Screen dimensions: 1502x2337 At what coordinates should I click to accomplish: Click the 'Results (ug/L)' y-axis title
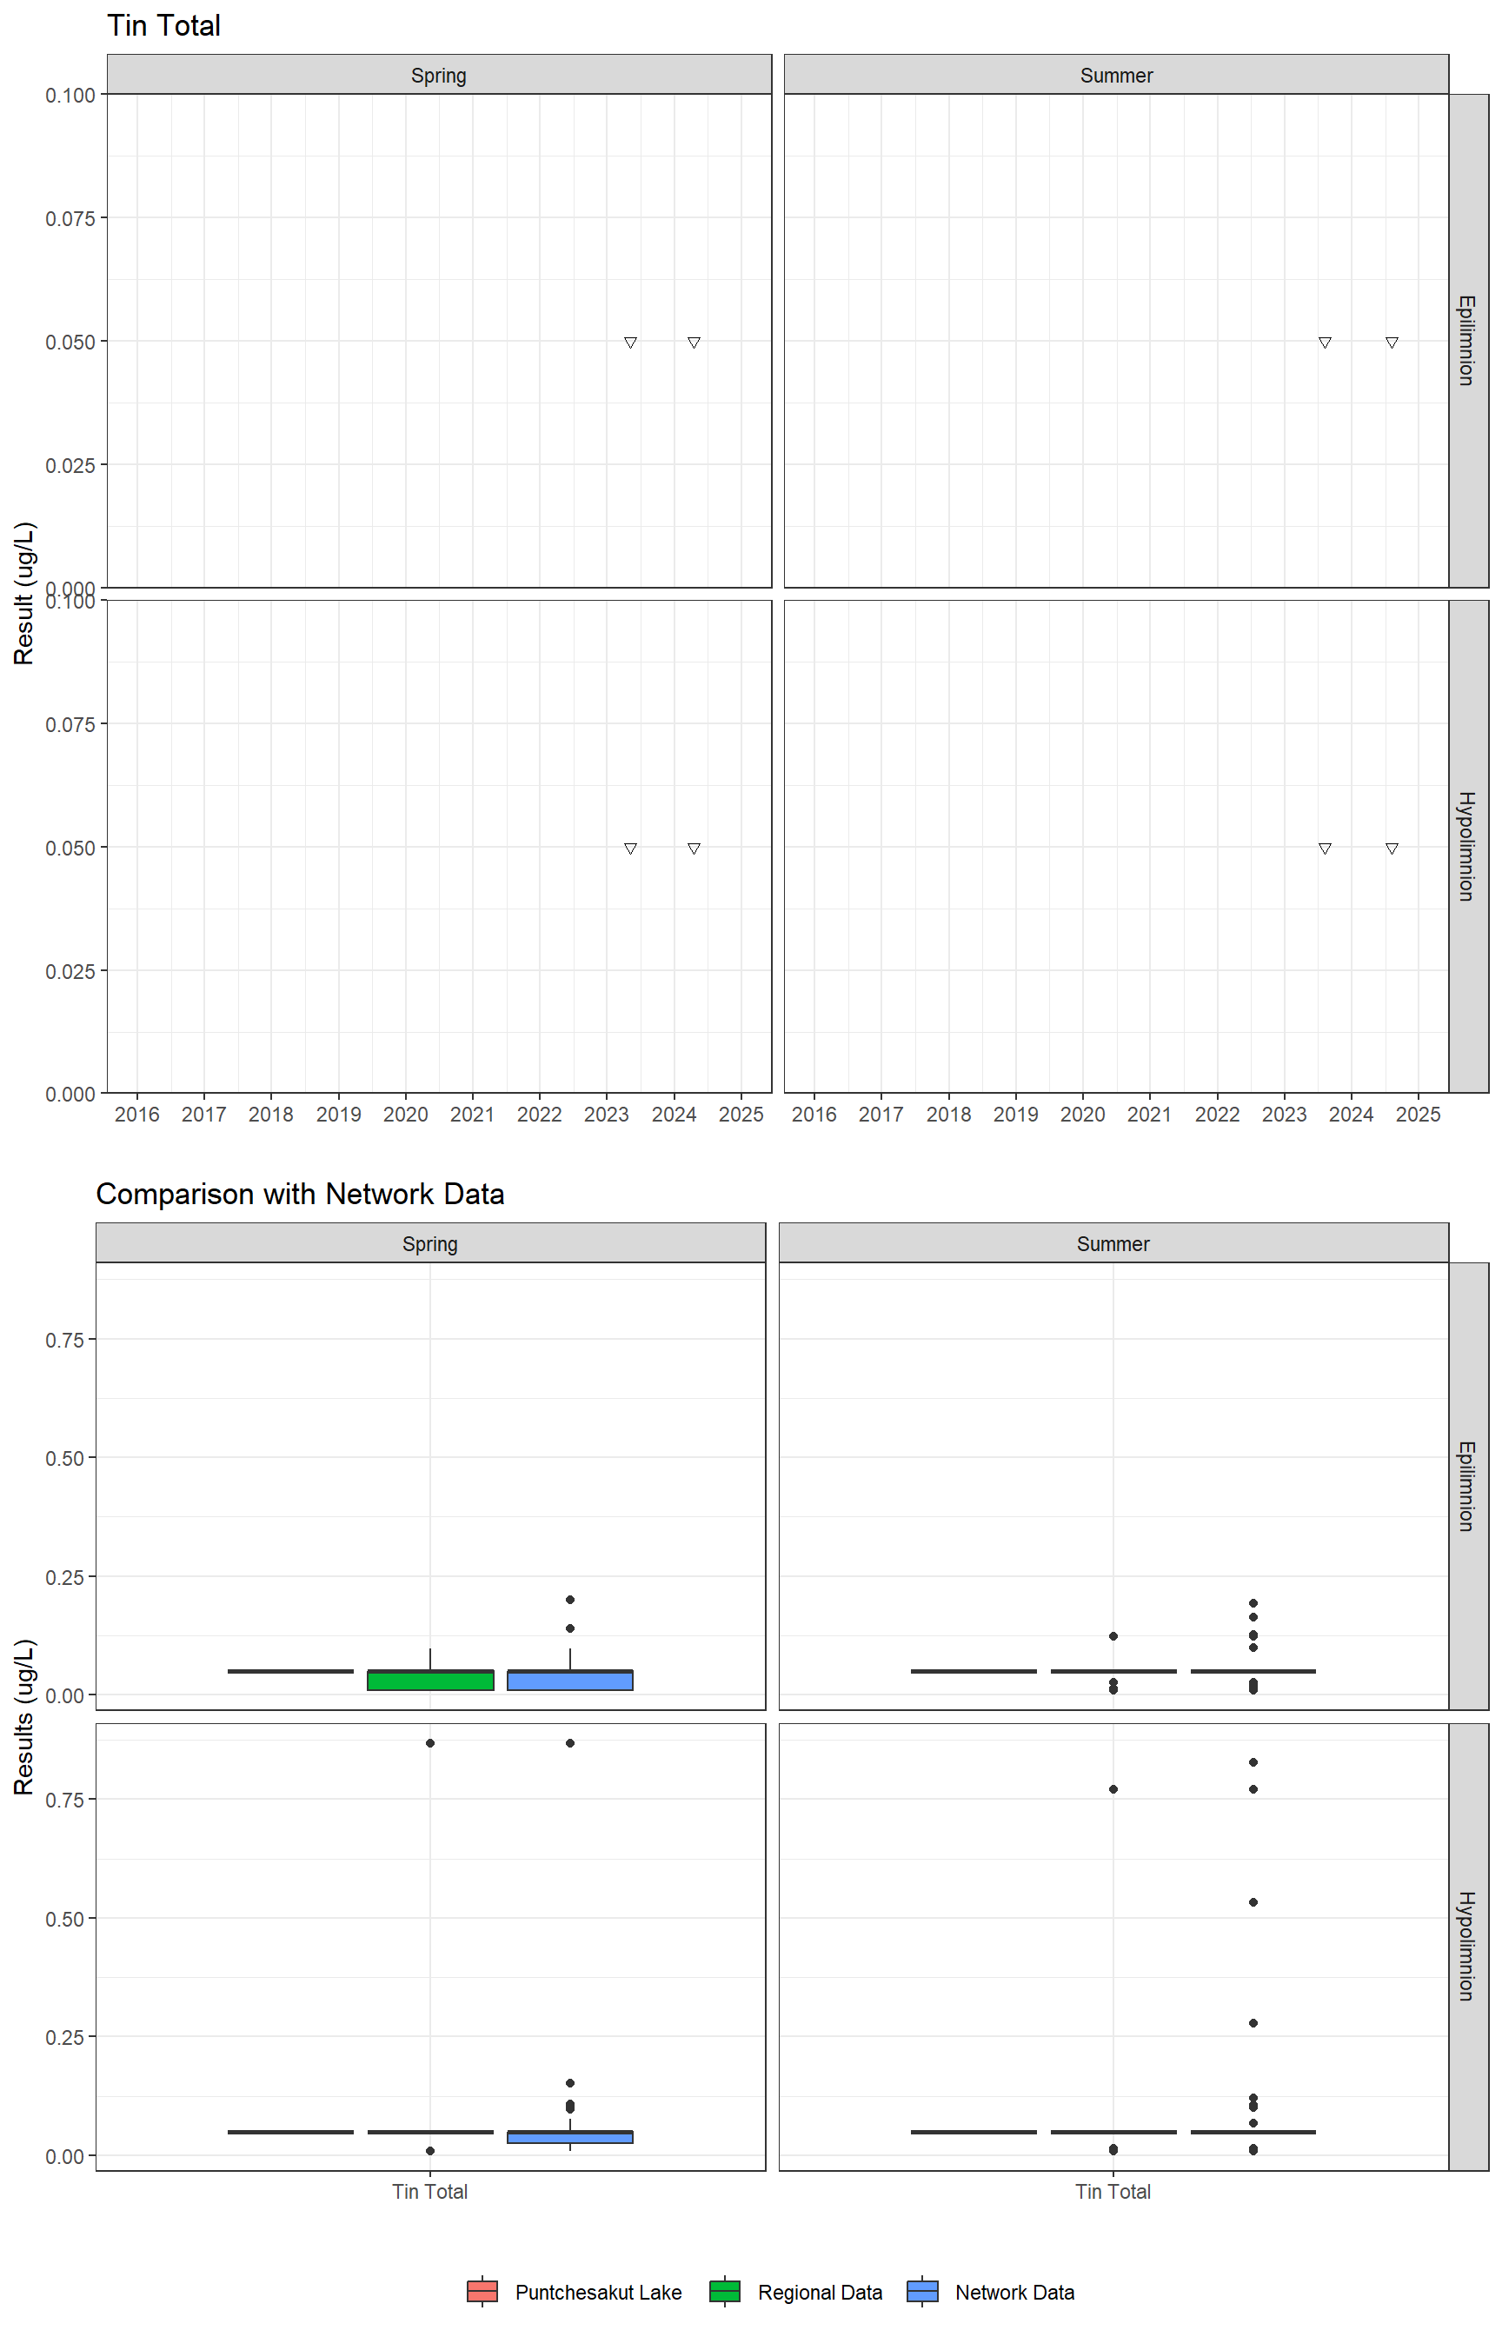tap(24, 1716)
